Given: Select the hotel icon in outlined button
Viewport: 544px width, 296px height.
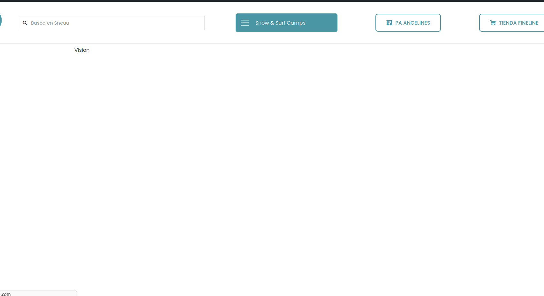Looking at the screenshot, I should click(x=389, y=23).
